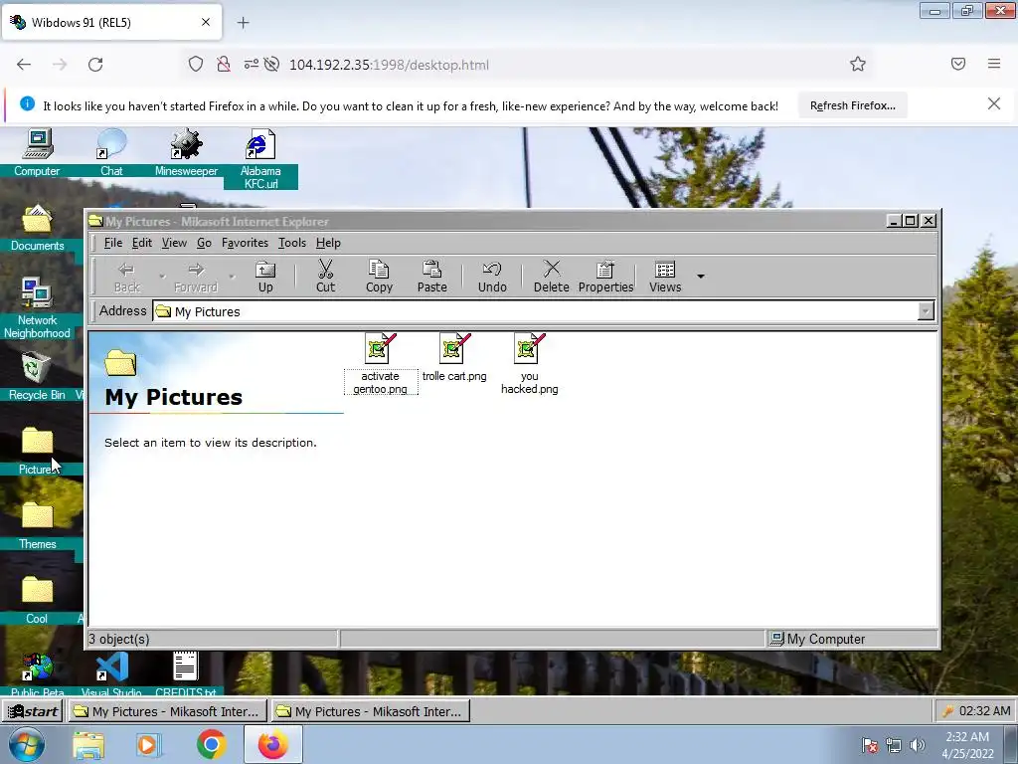Open Windows Explorer from the taskbar
The width and height of the screenshot is (1018, 764).
pyautogui.click(x=88, y=744)
